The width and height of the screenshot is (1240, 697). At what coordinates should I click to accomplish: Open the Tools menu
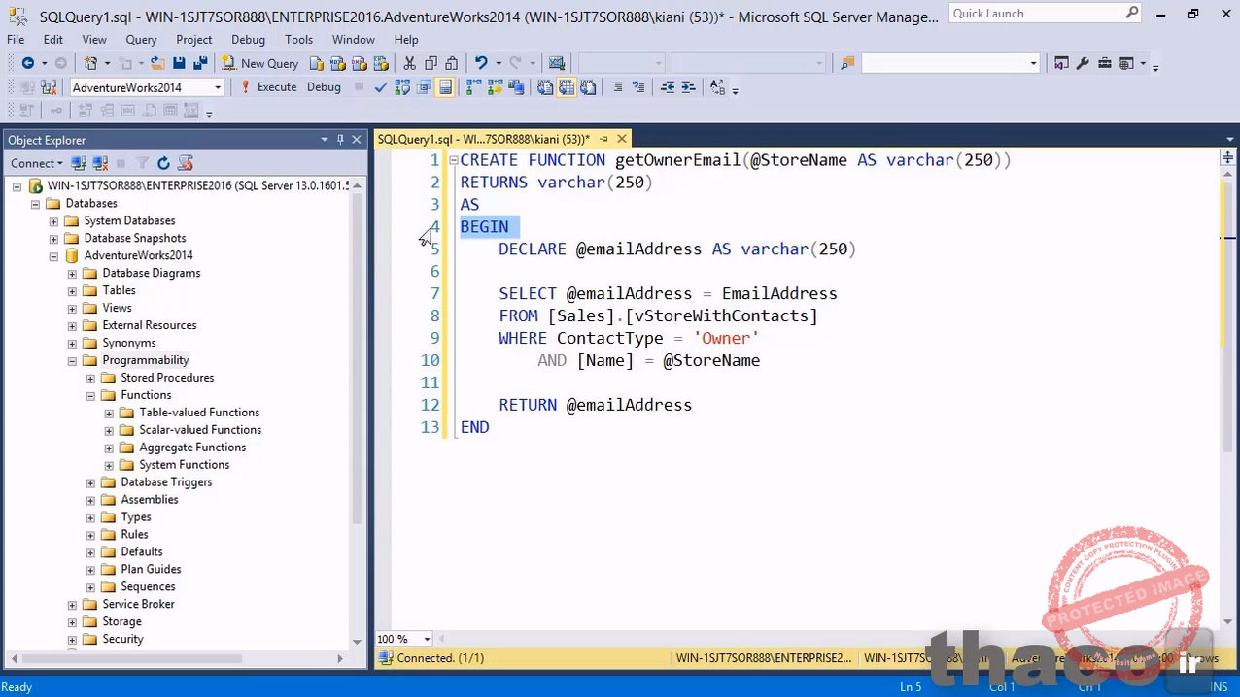coord(298,40)
